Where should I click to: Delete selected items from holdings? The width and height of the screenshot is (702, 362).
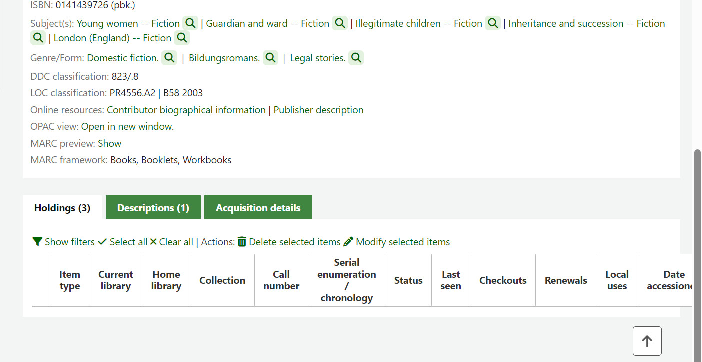[289, 242]
